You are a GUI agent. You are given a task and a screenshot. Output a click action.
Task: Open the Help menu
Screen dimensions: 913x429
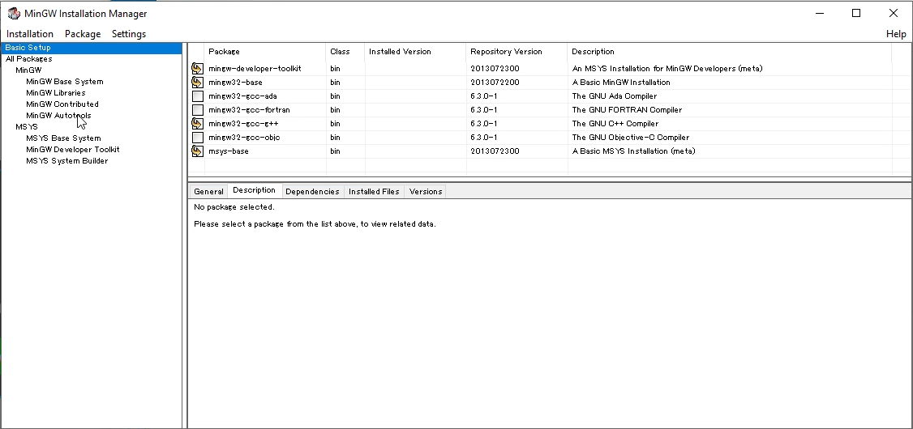click(896, 34)
